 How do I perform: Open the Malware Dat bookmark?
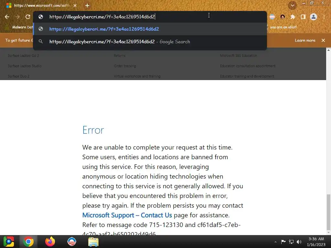click(19, 27)
